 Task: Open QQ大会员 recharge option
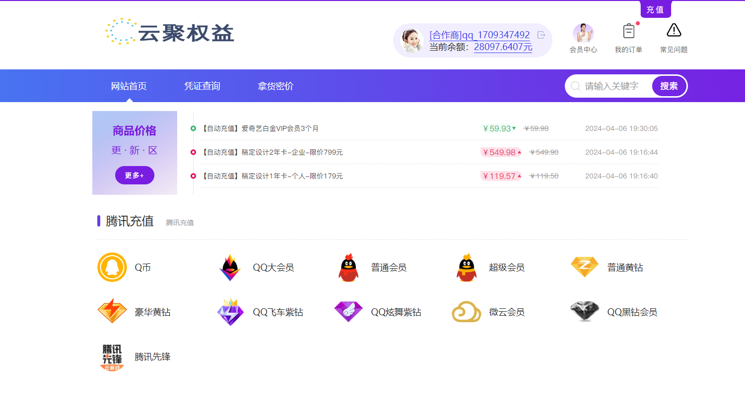tap(230, 267)
